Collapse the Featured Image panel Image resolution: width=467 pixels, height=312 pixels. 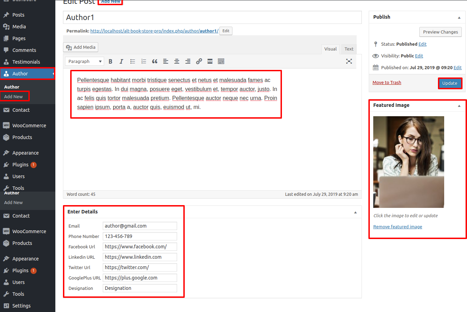[x=459, y=105]
